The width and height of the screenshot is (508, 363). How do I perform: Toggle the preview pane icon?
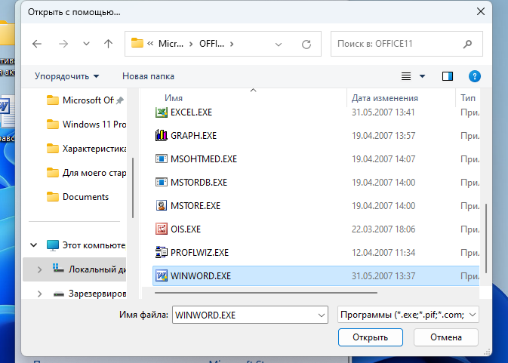click(448, 76)
